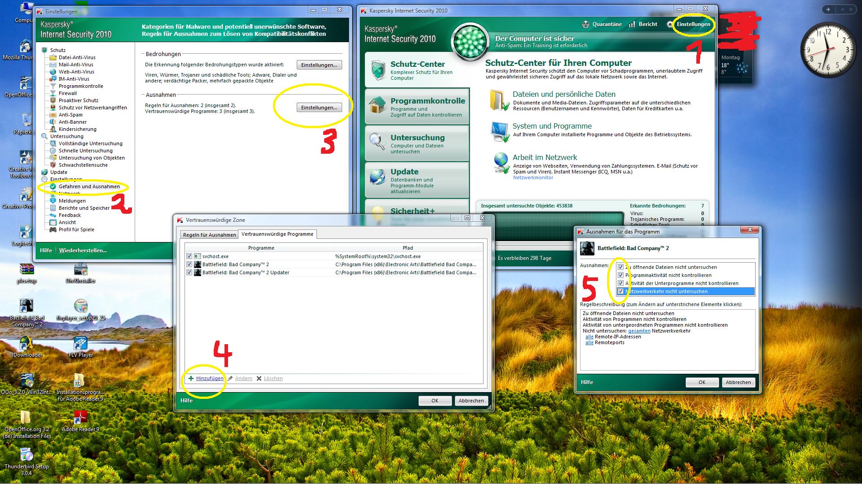Click Abbrechen in Ausnahmen für das Programm

point(738,382)
